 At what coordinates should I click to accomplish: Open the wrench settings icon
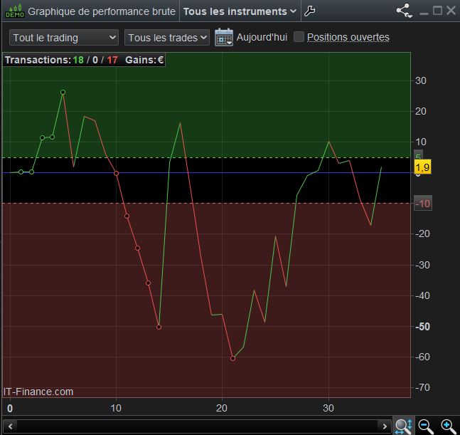[x=309, y=11]
